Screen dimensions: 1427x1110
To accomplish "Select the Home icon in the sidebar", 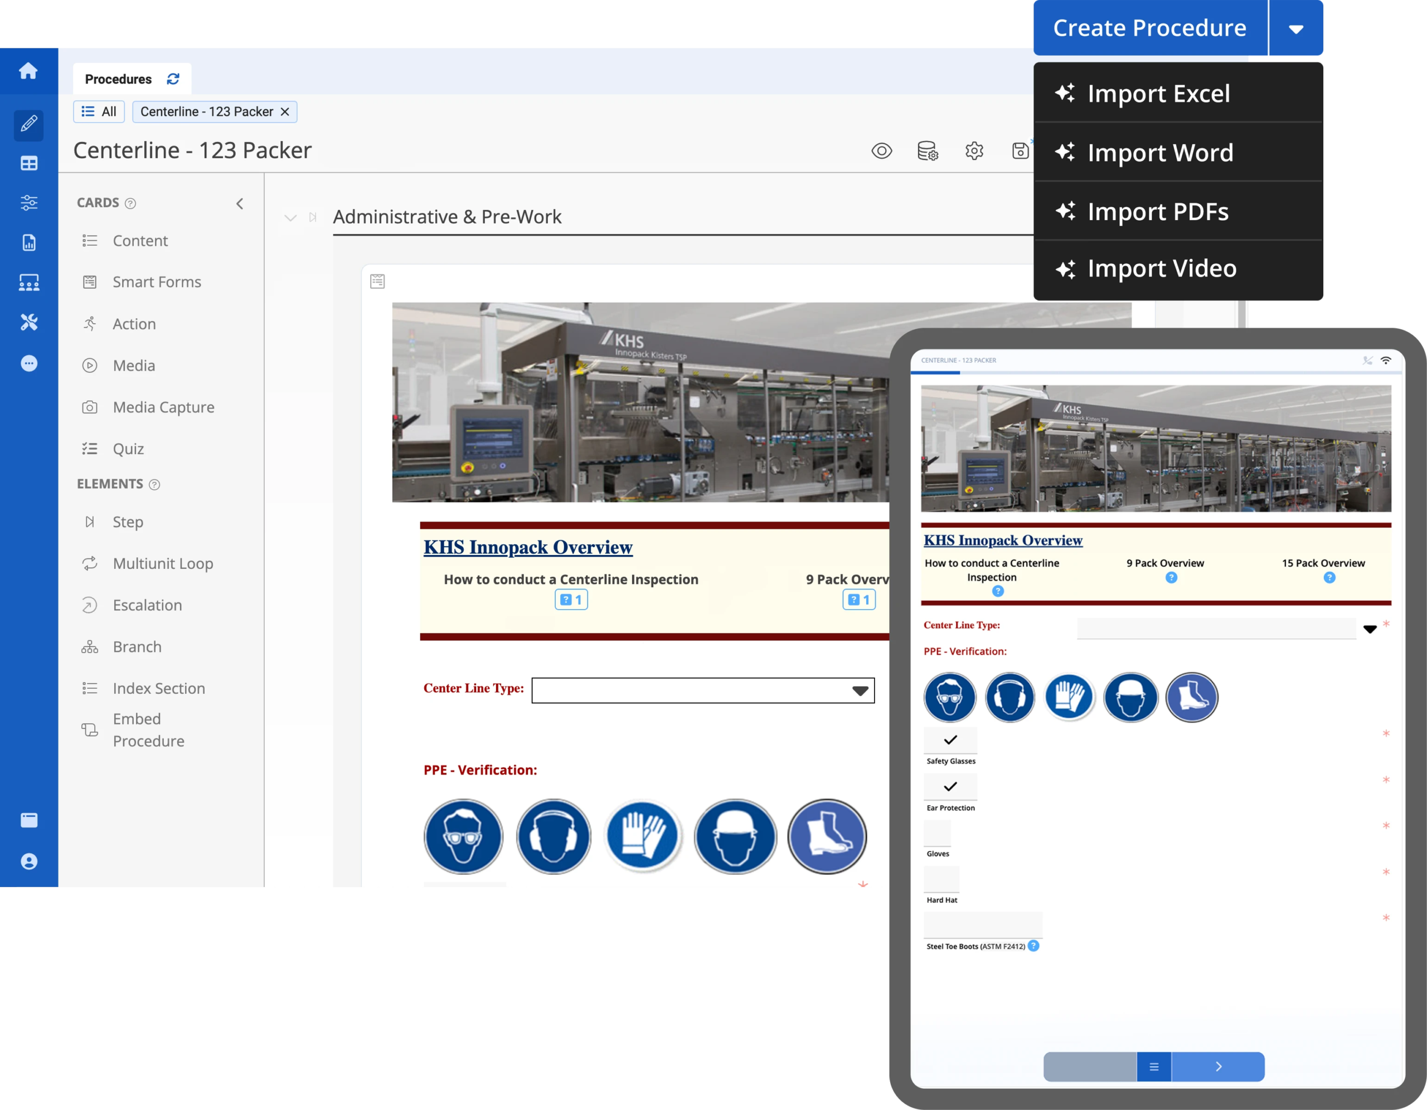I will (29, 71).
